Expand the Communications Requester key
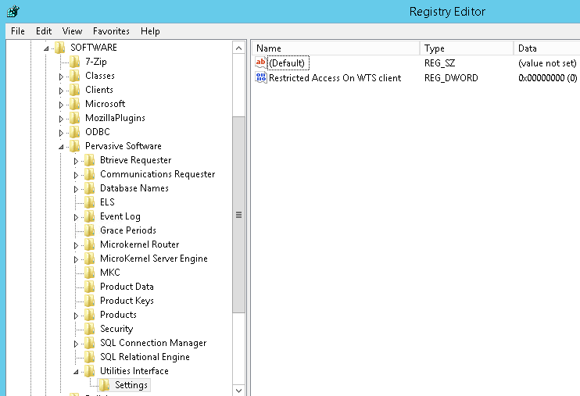Image resolution: width=580 pixels, height=396 pixels. coord(76,175)
